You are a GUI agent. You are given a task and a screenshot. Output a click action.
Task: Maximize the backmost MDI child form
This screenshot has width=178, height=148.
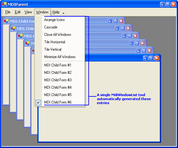coord(116,21)
